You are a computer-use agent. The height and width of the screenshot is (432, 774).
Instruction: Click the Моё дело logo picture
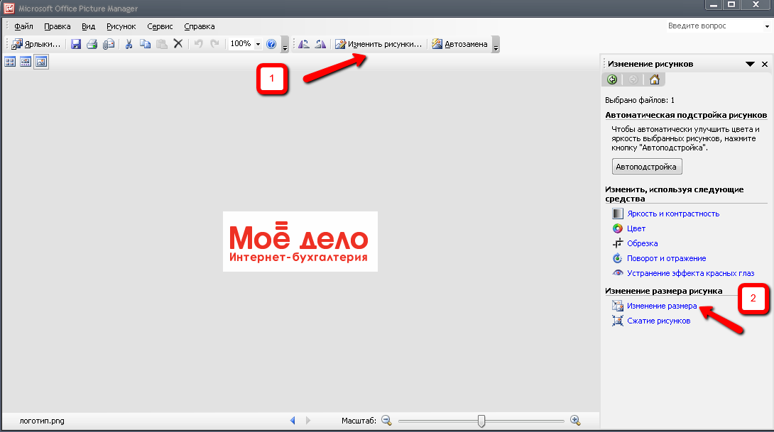tap(300, 242)
